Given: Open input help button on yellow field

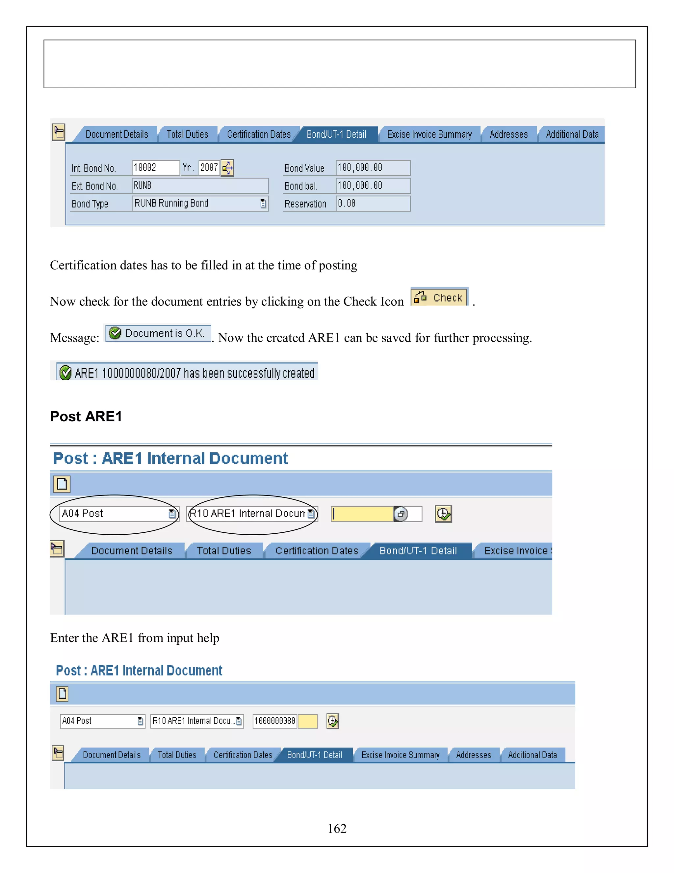Looking at the screenshot, I should coord(401,514).
